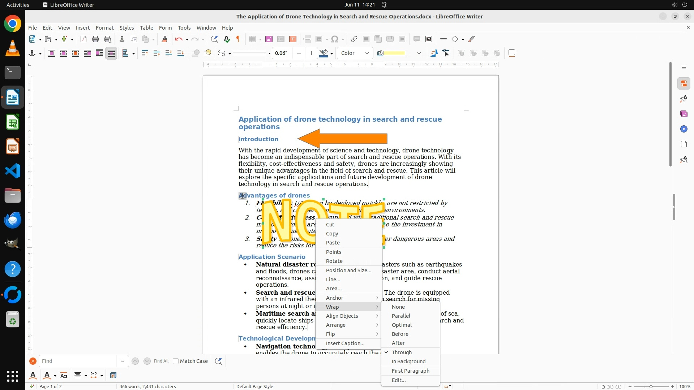Choose Parallel from the Wrap submenu

tap(401, 316)
